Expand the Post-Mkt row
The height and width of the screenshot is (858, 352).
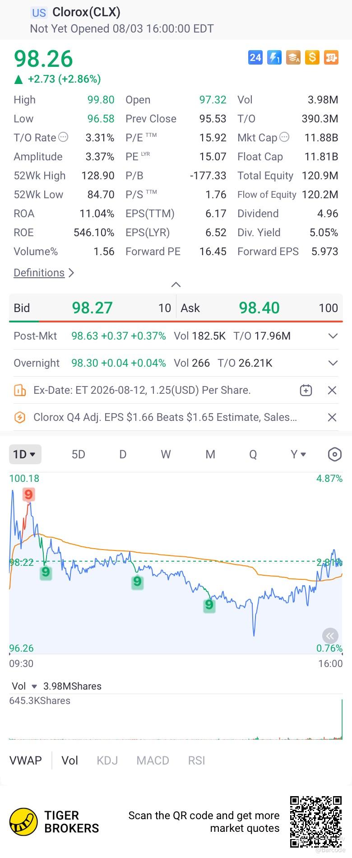[x=333, y=336]
